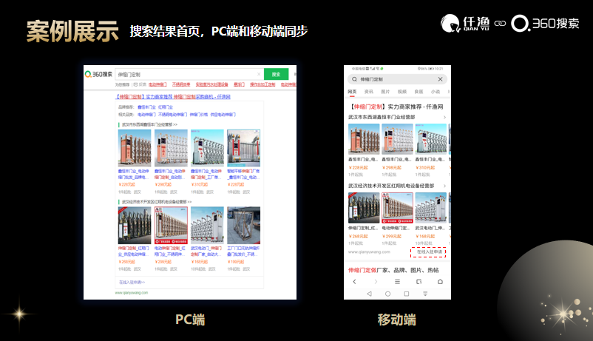Open the 武汉经济技术开发区红翔机电设备经营部 >> link on PC
The image size is (593, 341).
[157, 202]
